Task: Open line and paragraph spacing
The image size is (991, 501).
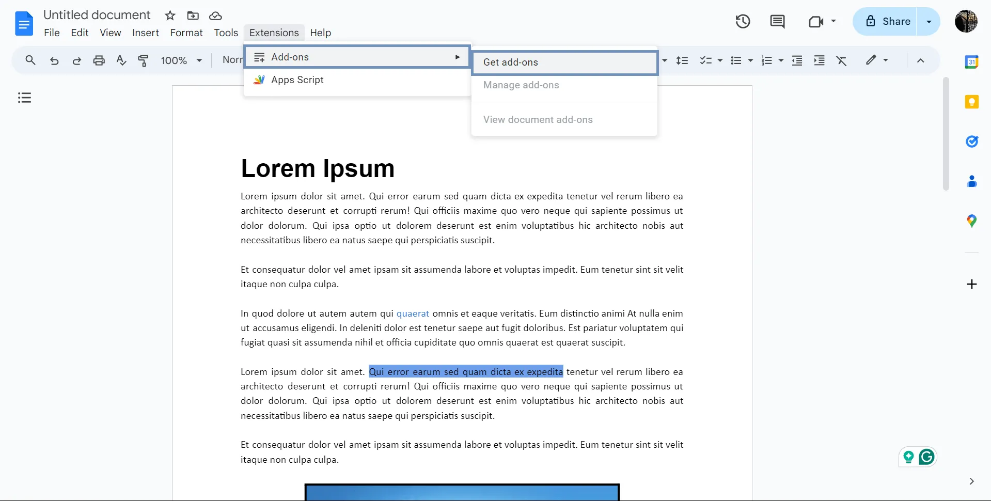Action: (x=682, y=60)
